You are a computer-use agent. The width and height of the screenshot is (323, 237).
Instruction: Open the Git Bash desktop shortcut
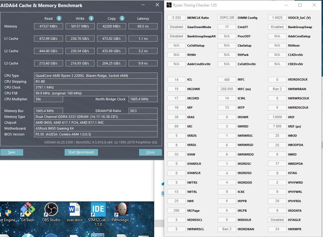(28, 212)
